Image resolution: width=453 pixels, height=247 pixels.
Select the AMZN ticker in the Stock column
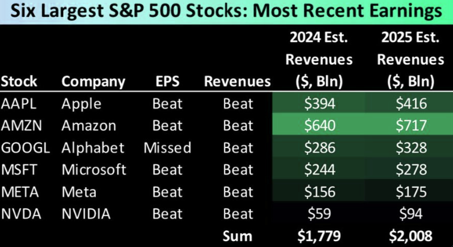(x=19, y=125)
